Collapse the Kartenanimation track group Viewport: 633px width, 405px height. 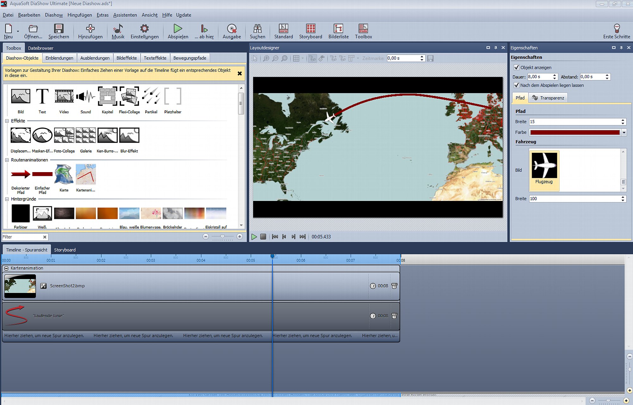(x=6, y=268)
